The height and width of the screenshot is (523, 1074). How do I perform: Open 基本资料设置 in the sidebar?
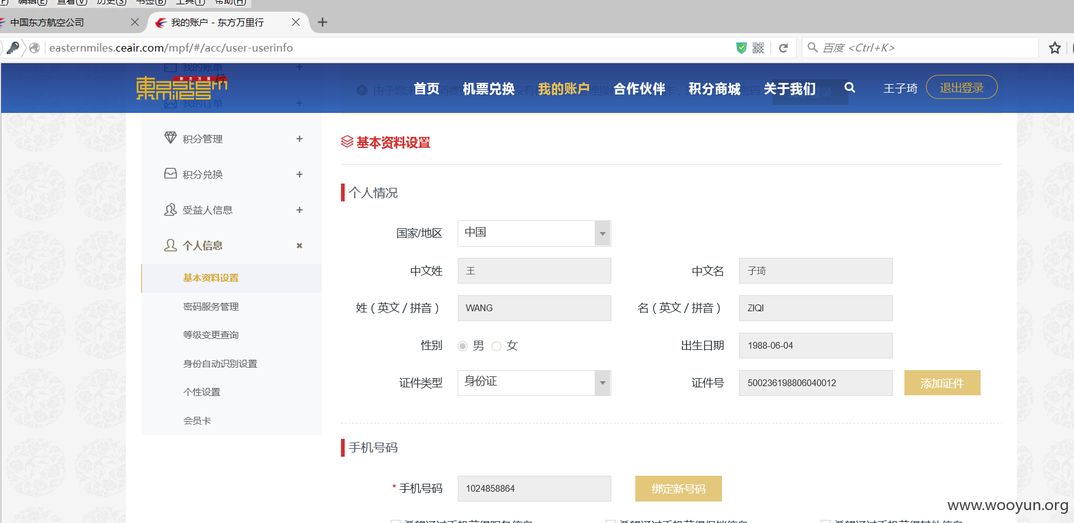tap(211, 278)
